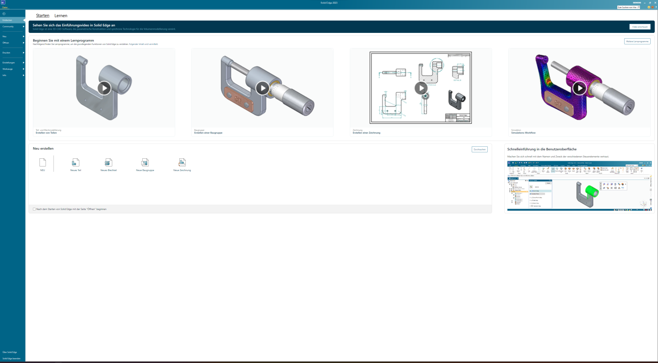658x363 pixels.
Task: Choose Solid Edge beenden in the sidebar
Action: (x=12, y=358)
